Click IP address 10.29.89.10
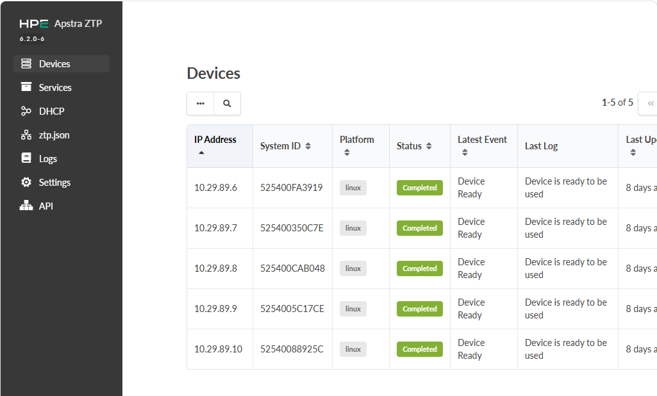Viewport: 657px width, 396px height. tap(219, 349)
